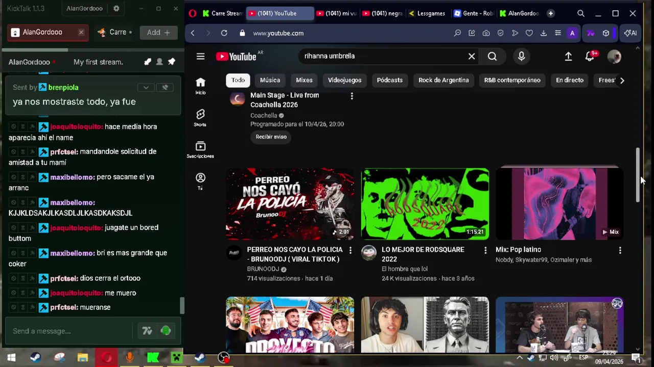Open the Kick emote picker button
This screenshot has height=367, width=654.
[166, 331]
